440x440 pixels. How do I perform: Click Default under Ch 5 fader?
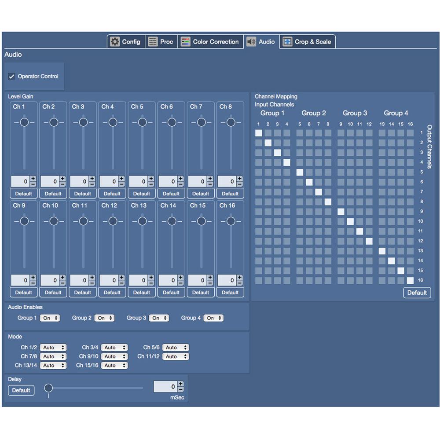pos(142,194)
